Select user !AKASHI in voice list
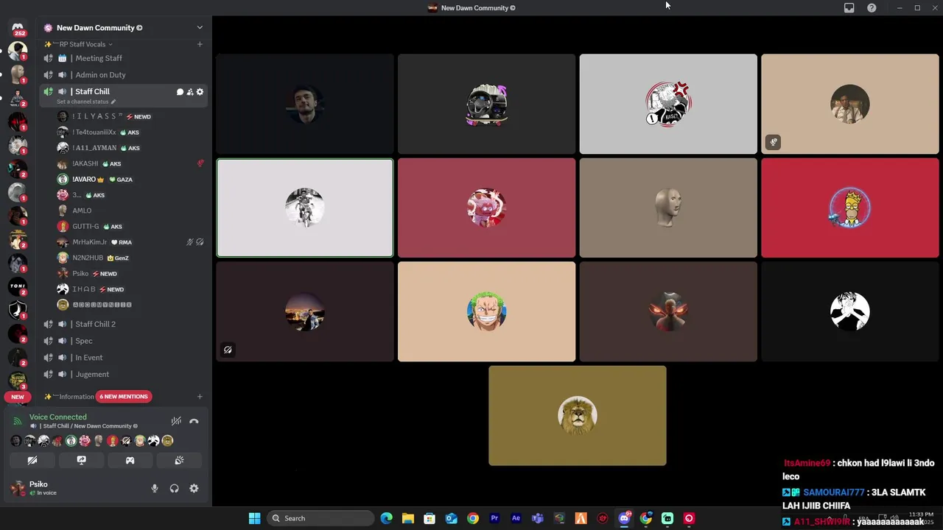943x530 pixels. tap(130, 163)
